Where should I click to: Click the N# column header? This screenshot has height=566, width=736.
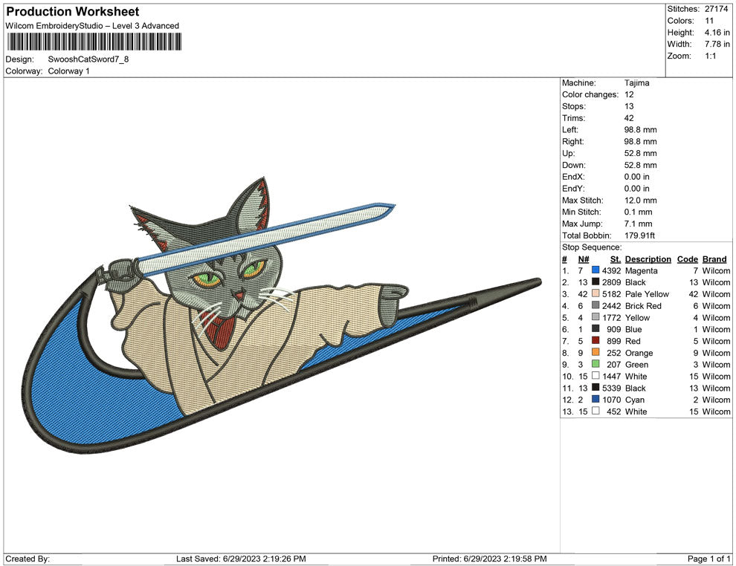pos(584,258)
